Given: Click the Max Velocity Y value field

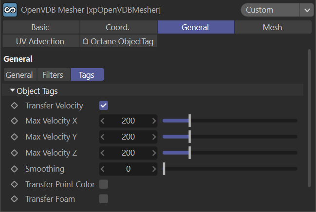Looking at the screenshot, I should [129, 137].
